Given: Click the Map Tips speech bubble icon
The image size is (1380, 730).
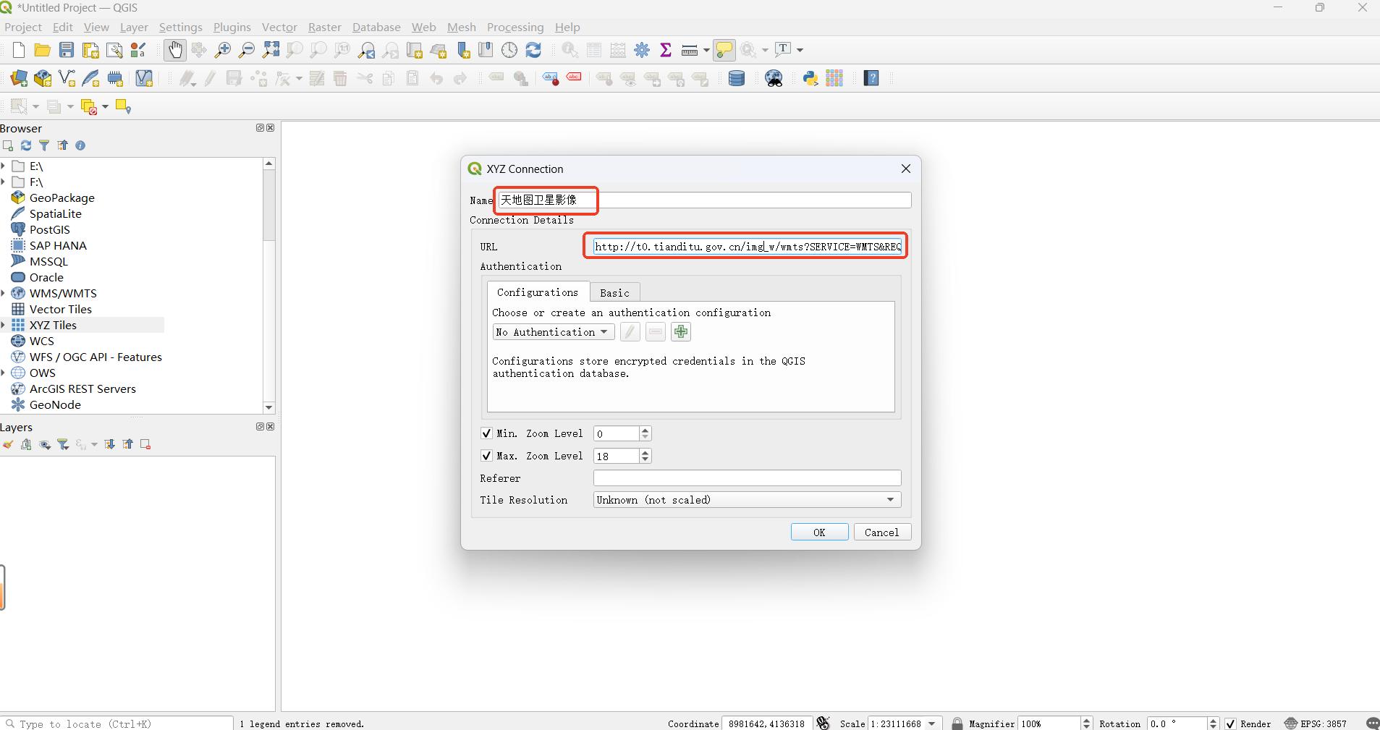Looking at the screenshot, I should (x=724, y=50).
